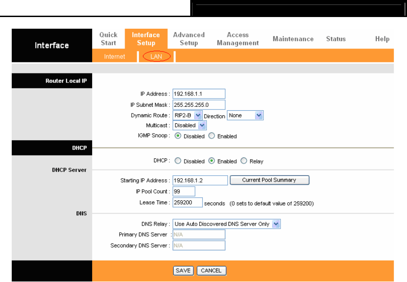Image resolution: width=407 pixels, height=282 pixels.
Task: Open the Help tab
Action: point(382,39)
